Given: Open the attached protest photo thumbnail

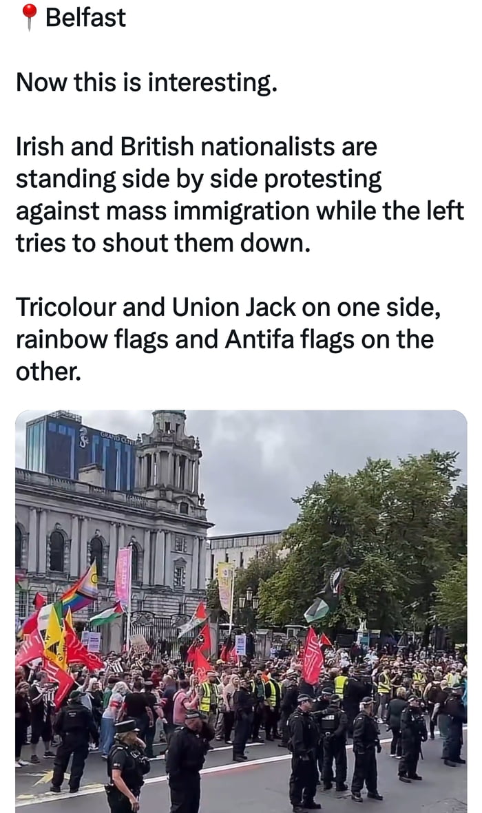Looking at the screenshot, I should point(241,611).
